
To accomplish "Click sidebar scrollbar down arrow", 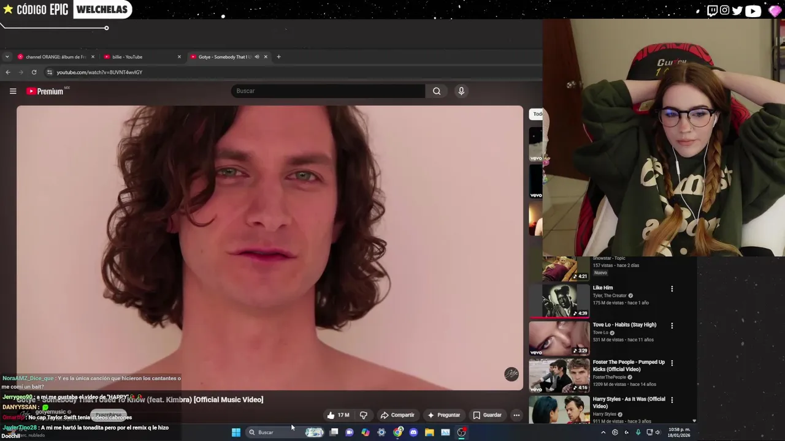I will click(694, 421).
